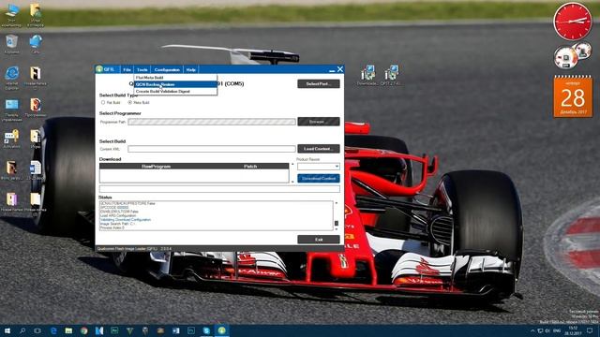Image resolution: width=600 pixels, height=337 pixels.
Task: Open the Network desktop icon
Action: pyautogui.click(x=36, y=44)
